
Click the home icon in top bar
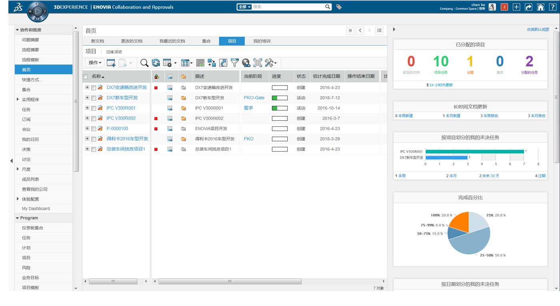coord(540,7)
